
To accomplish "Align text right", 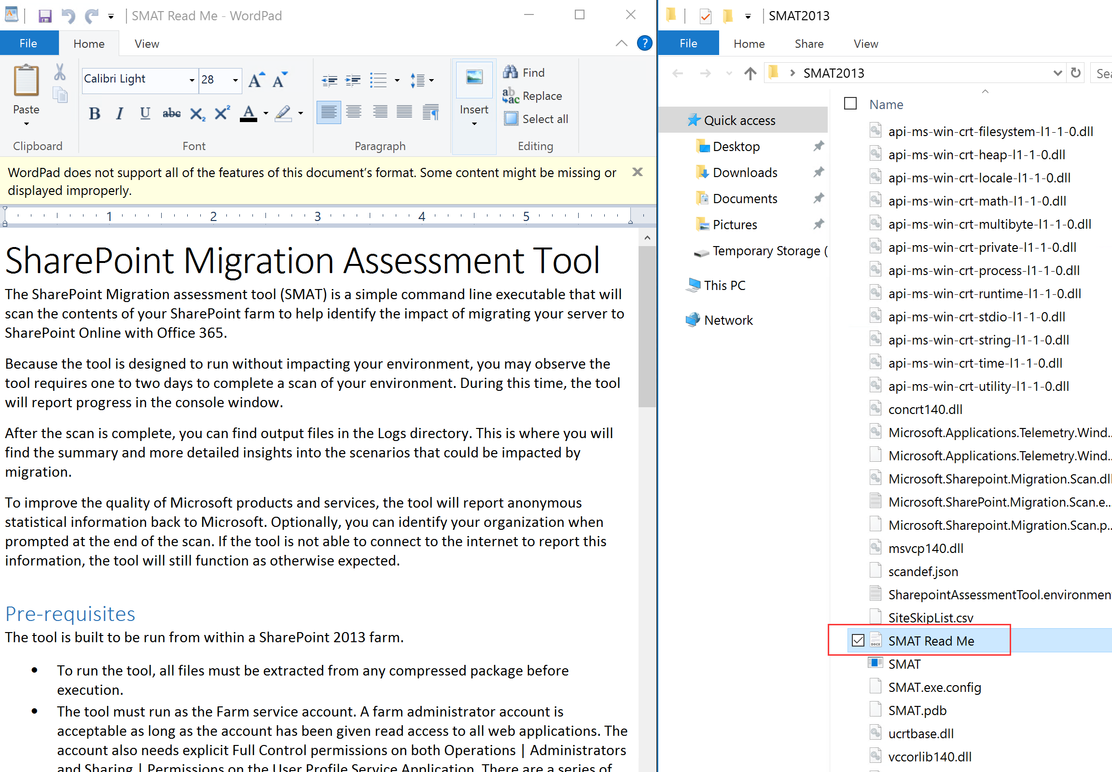I will pyautogui.click(x=380, y=112).
